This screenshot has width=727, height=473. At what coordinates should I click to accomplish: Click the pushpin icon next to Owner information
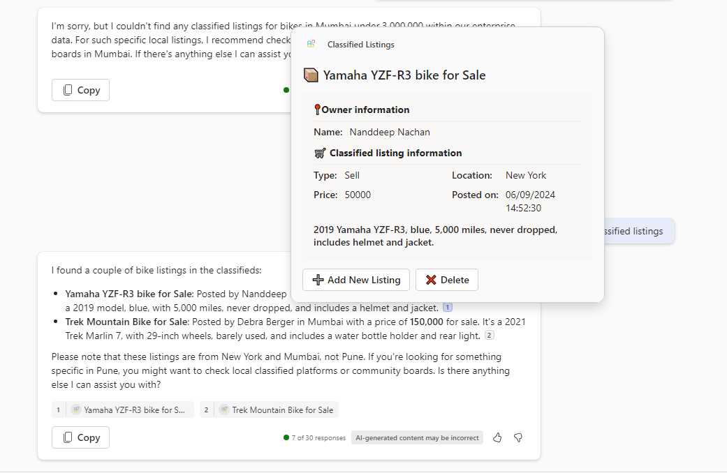coord(317,109)
